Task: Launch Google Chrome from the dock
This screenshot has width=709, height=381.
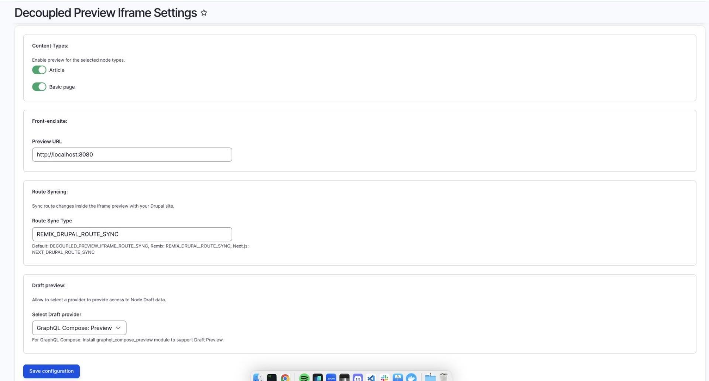Action: pyautogui.click(x=285, y=378)
